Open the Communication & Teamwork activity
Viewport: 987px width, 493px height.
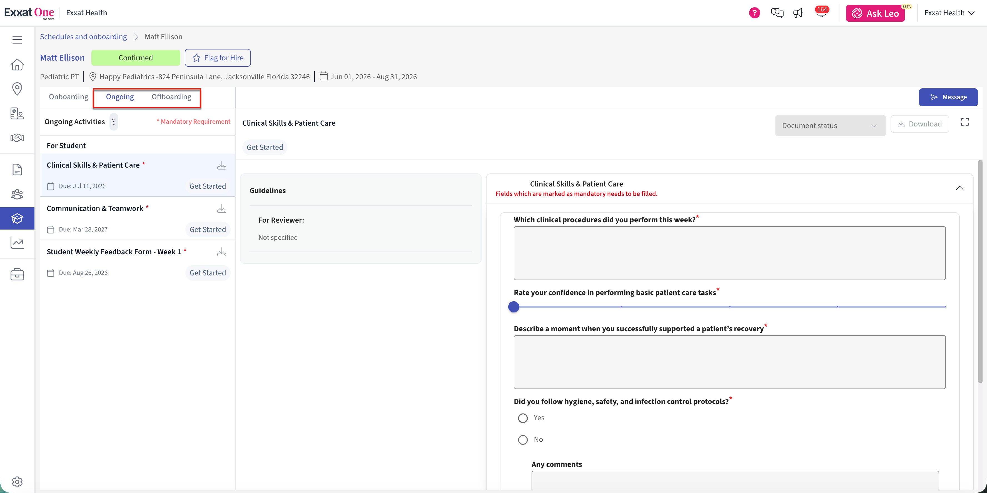pyautogui.click(x=138, y=218)
